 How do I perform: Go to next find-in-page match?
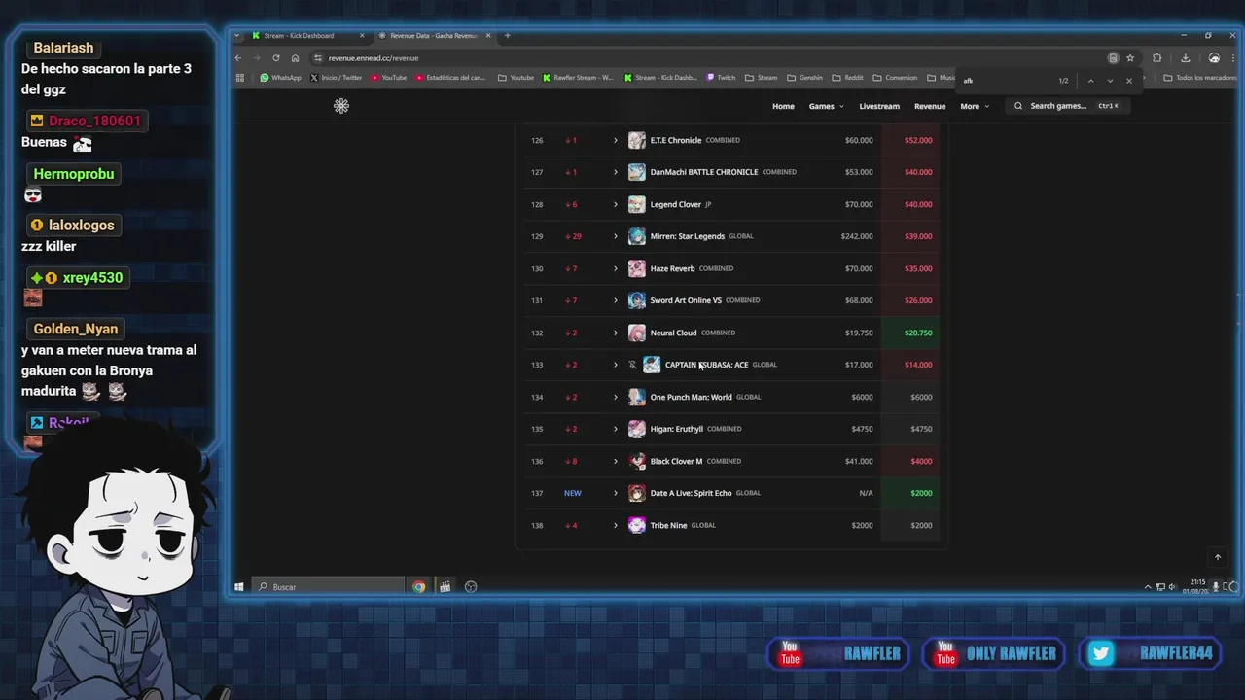point(1110,81)
